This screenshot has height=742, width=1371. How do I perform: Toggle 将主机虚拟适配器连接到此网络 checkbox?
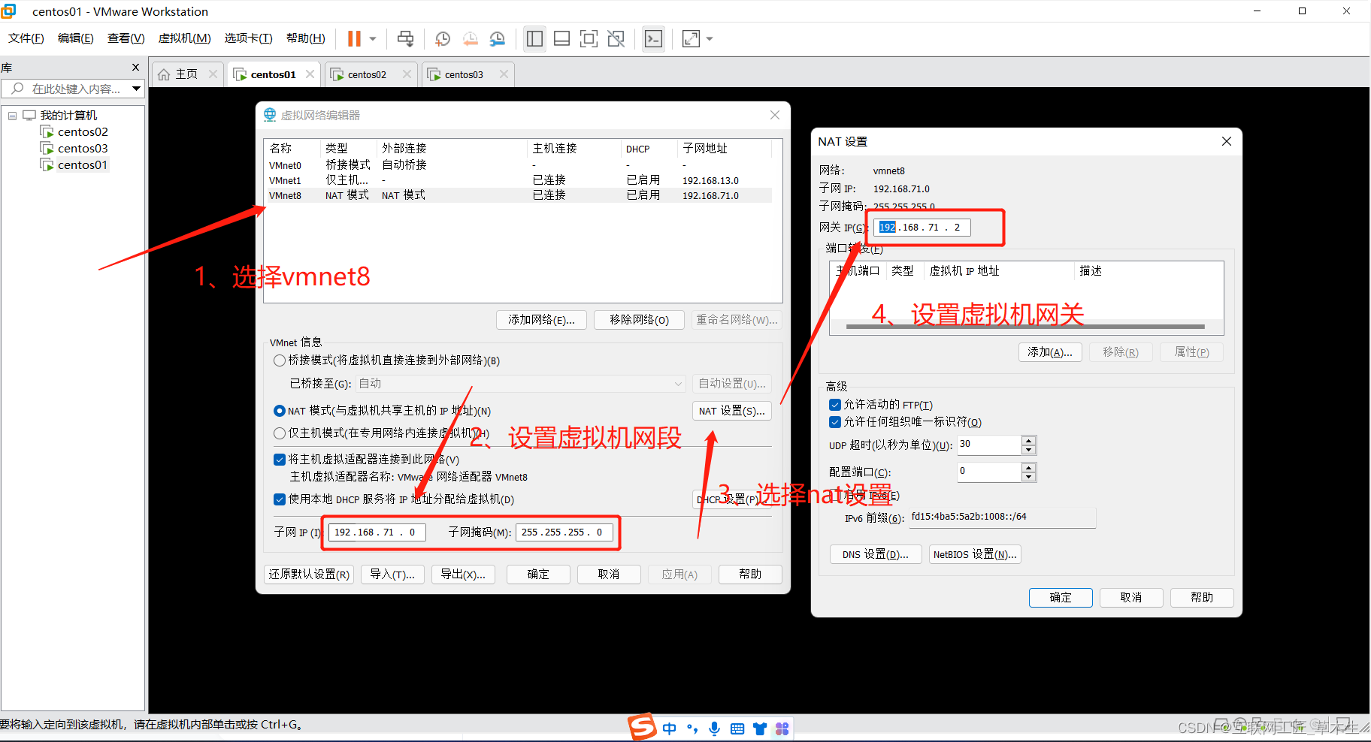280,460
